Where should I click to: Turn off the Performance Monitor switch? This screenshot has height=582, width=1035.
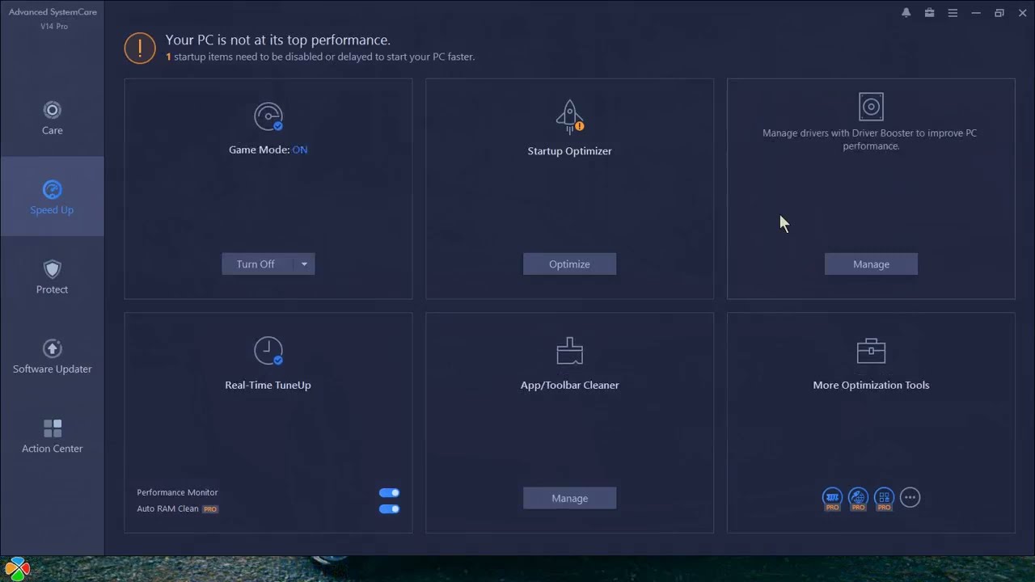click(389, 492)
